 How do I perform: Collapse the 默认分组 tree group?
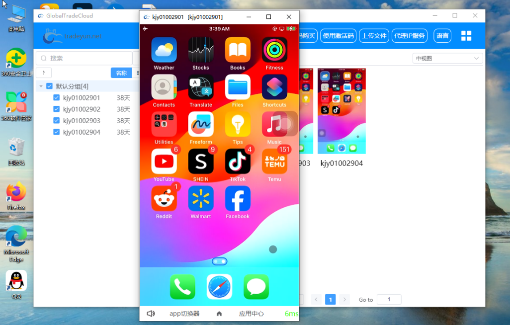[x=41, y=86]
